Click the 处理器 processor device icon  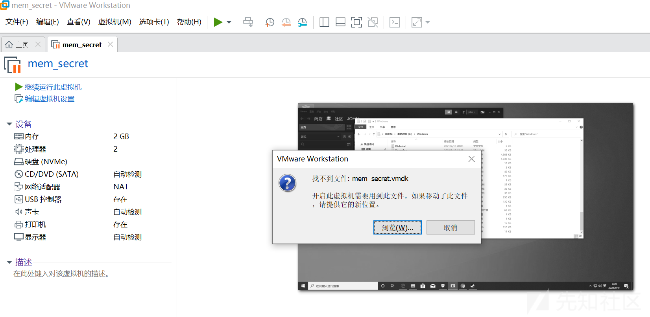point(19,149)
